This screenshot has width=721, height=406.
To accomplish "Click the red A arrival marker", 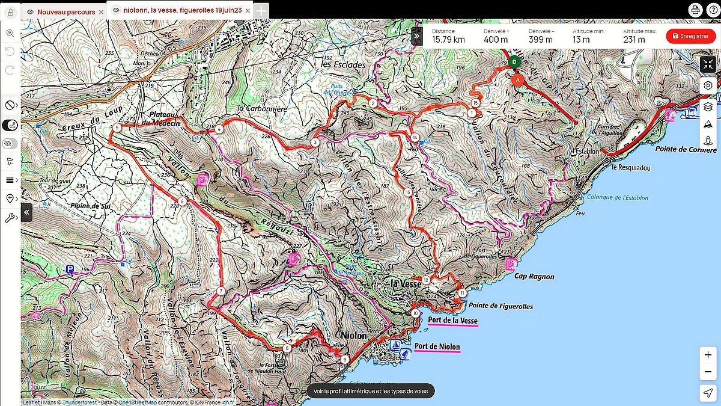I will [518, 79].
